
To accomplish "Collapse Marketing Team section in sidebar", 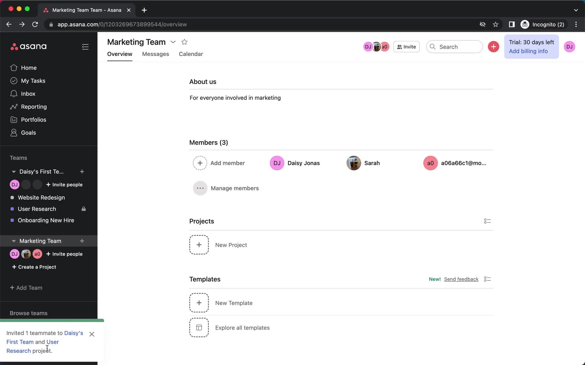I will pyautogui.click(x=13, y=241).
